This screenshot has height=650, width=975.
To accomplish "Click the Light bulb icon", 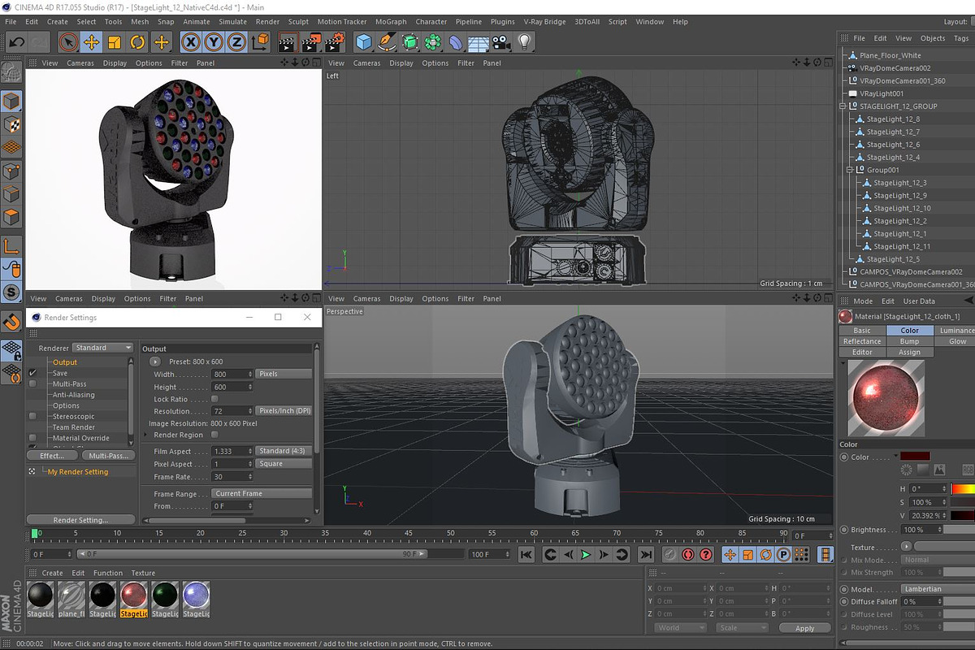I will tap(525, 41).
